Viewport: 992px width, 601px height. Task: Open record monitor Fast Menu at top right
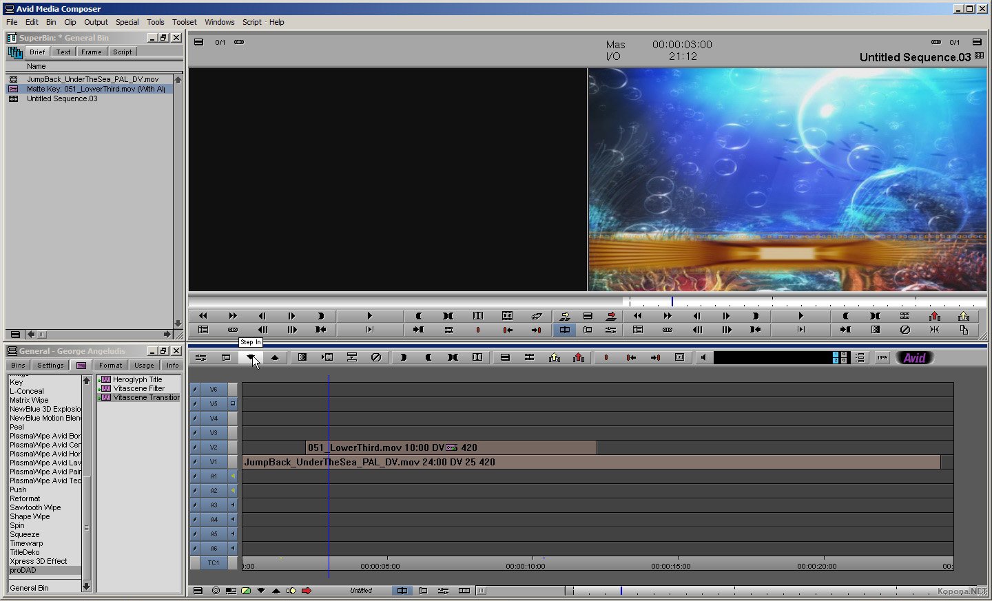[977, 42]
